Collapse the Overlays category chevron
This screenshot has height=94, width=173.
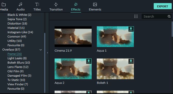tap(41, 50)
